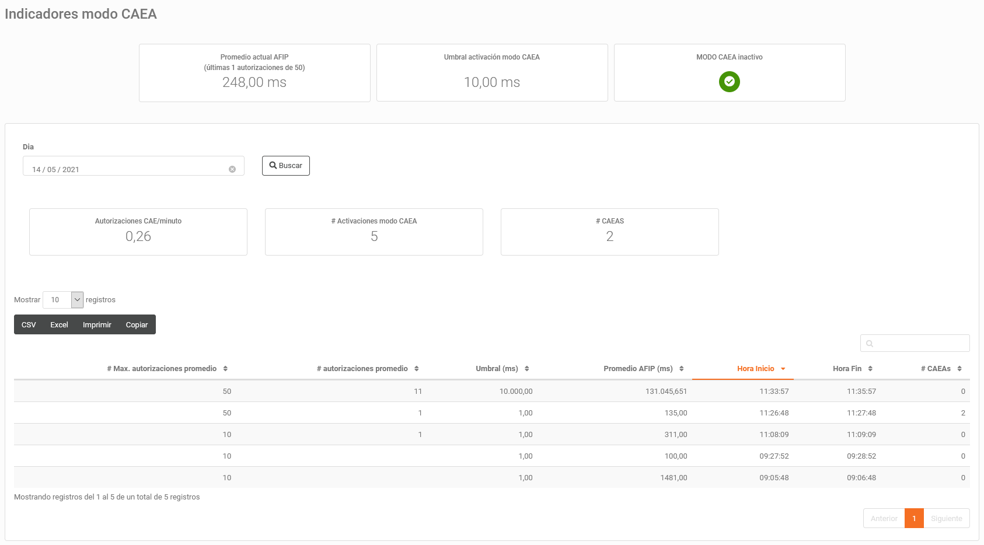The height and width of the screenshot is (545, 984).
Task: Click the Imprimir button
Action: pos(97,325)
